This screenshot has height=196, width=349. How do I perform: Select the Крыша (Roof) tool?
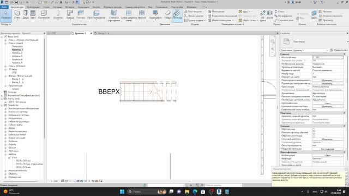click(x=70, y=15)
